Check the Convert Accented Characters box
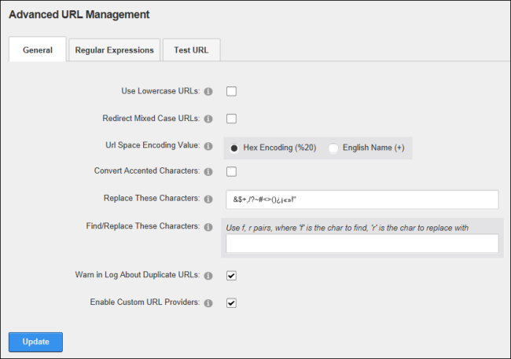511x359 pixels. pos(231,171)
